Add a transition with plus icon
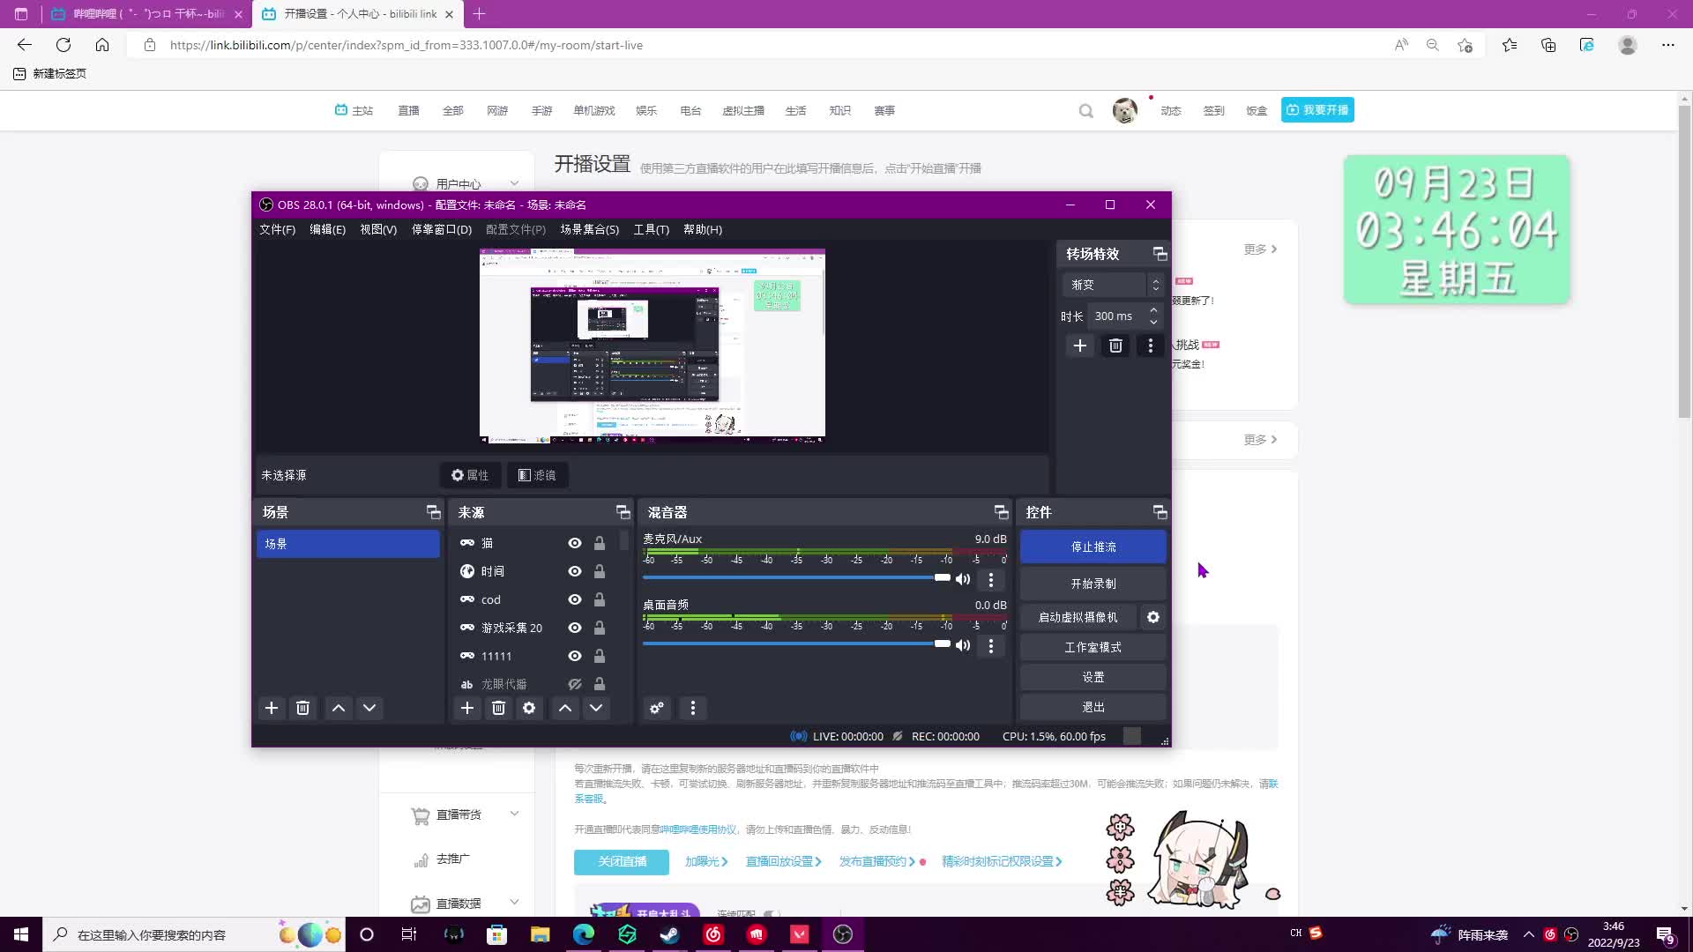This screenshot has height=952, width=1693. (x=1080, y=346)
